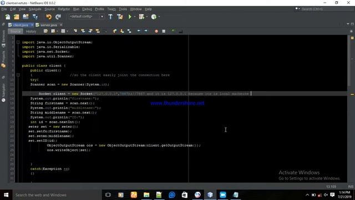This screenshot has width=355, height=200.
Task: Click the Profile Project icon
Action: [154, 17]
